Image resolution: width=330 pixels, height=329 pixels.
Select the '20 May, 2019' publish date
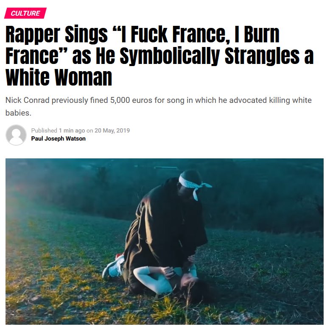tap(112, 130)
